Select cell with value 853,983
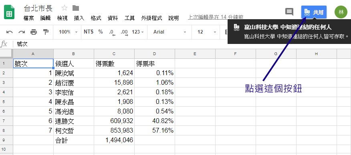Screen dimensions: 351x155 [x=114, y=131]
